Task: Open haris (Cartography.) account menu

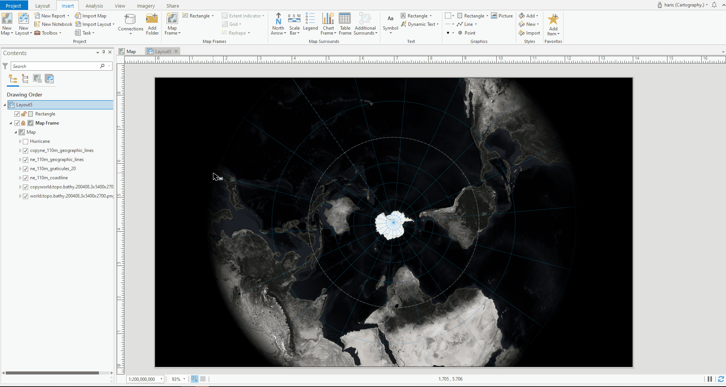Action: (683, 5)
